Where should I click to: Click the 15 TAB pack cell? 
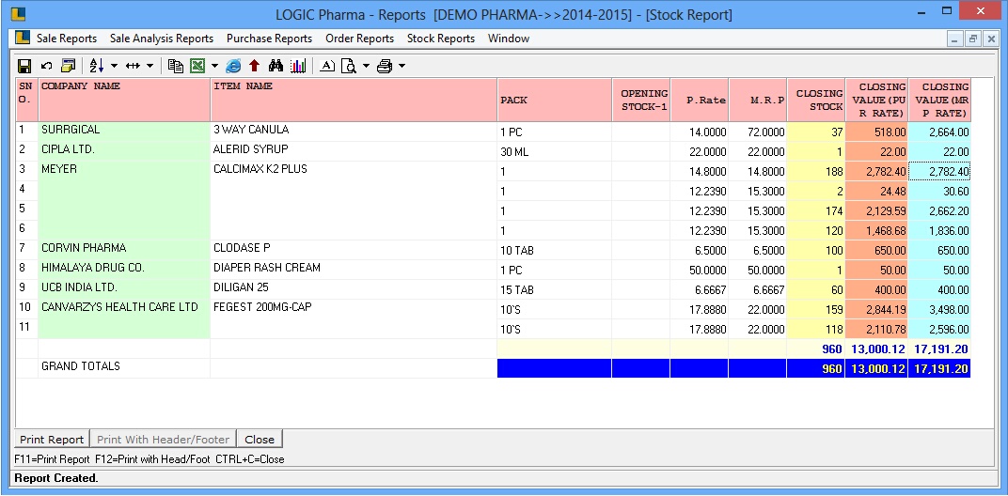coord(554,289)
